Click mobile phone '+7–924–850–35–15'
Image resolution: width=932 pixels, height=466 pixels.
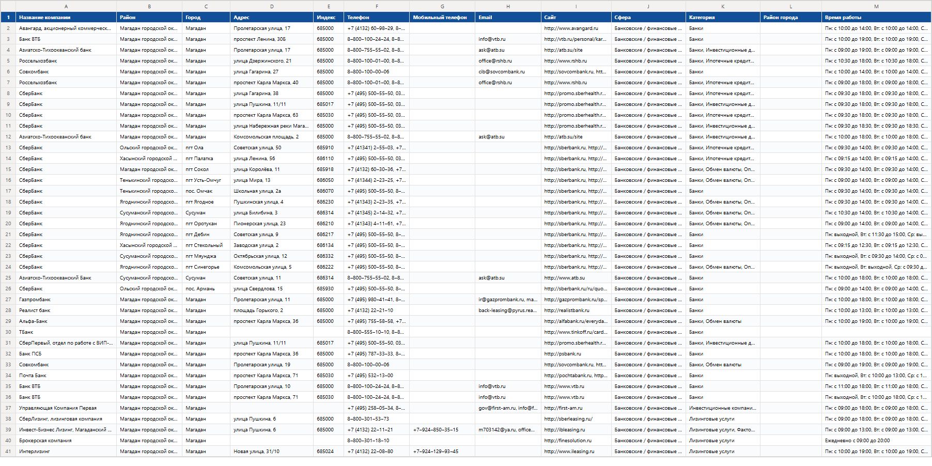442,429
